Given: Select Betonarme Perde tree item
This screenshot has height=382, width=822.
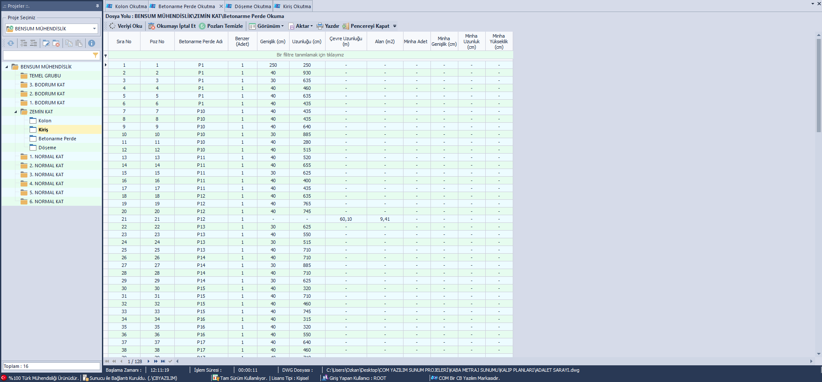Looking at the screenshot, I should click(57, 139).
